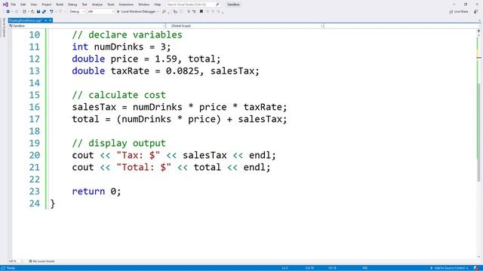Open the Extensions menu
The image size is (483, 271).
[x=126, y=5]
